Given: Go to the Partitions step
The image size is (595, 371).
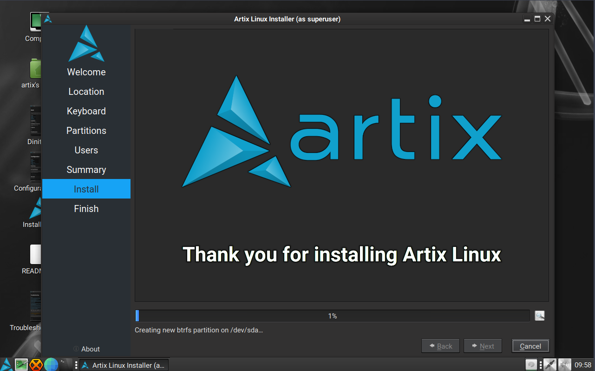Looking at the screenshot, I should point(86,131).
